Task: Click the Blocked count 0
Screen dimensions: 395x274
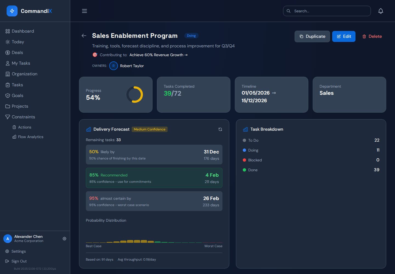Action: [x=378, y=160]
